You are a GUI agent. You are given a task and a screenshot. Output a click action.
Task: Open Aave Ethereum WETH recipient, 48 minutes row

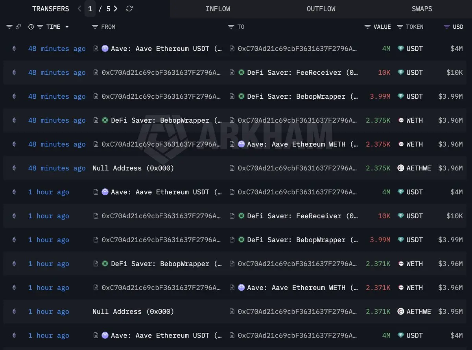[302, 144]
